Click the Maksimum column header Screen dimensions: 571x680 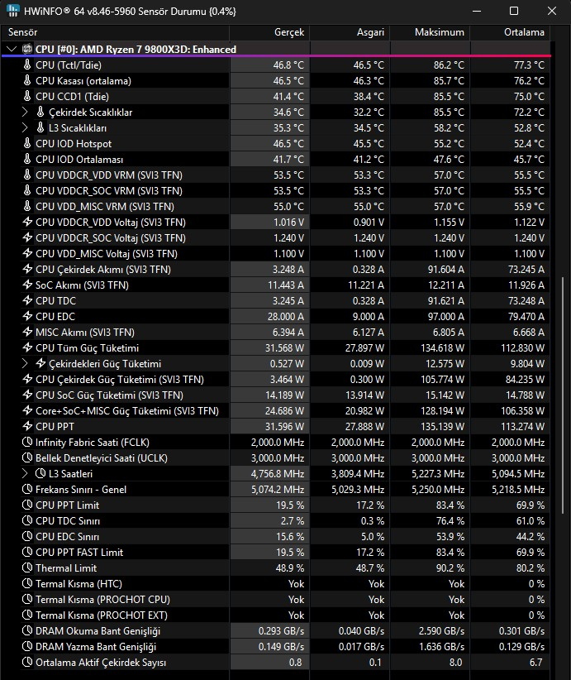pos(430,32)
